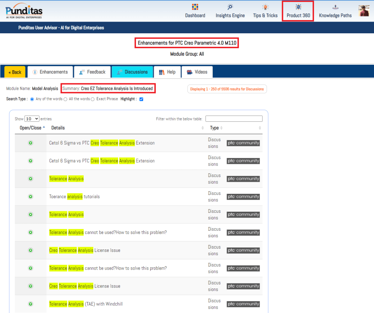
Task: Select the "Exact Phrase" radio button
Action: [93, 99]
